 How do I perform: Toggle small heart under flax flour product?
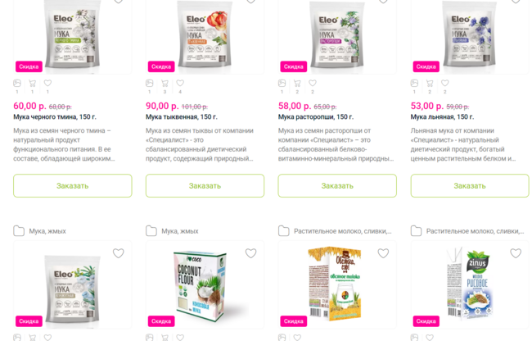(x=444, y=83)
